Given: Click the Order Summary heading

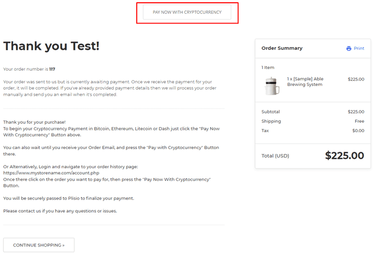Looking at the screenshot, I should coord(282,48).
